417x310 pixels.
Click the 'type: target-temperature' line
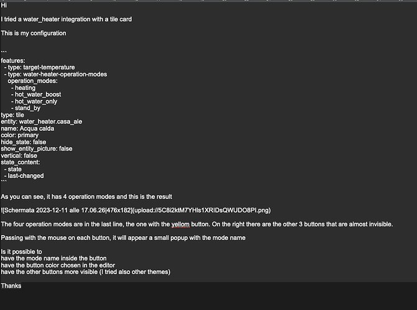tap(39, 67)
